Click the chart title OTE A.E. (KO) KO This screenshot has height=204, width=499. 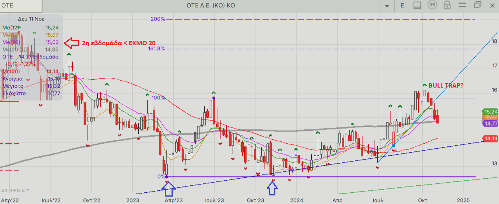click(x=210, y=5)
